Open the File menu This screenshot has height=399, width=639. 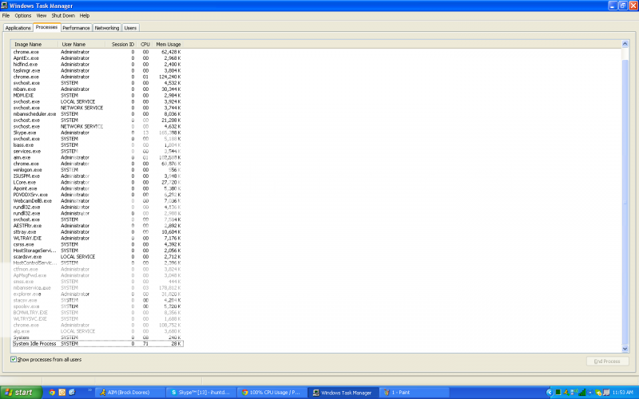[6, 15]
